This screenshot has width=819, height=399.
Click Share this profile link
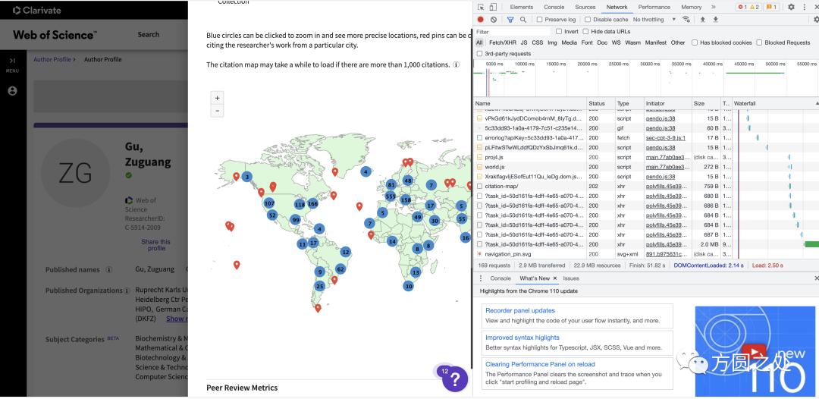(156, 245)
